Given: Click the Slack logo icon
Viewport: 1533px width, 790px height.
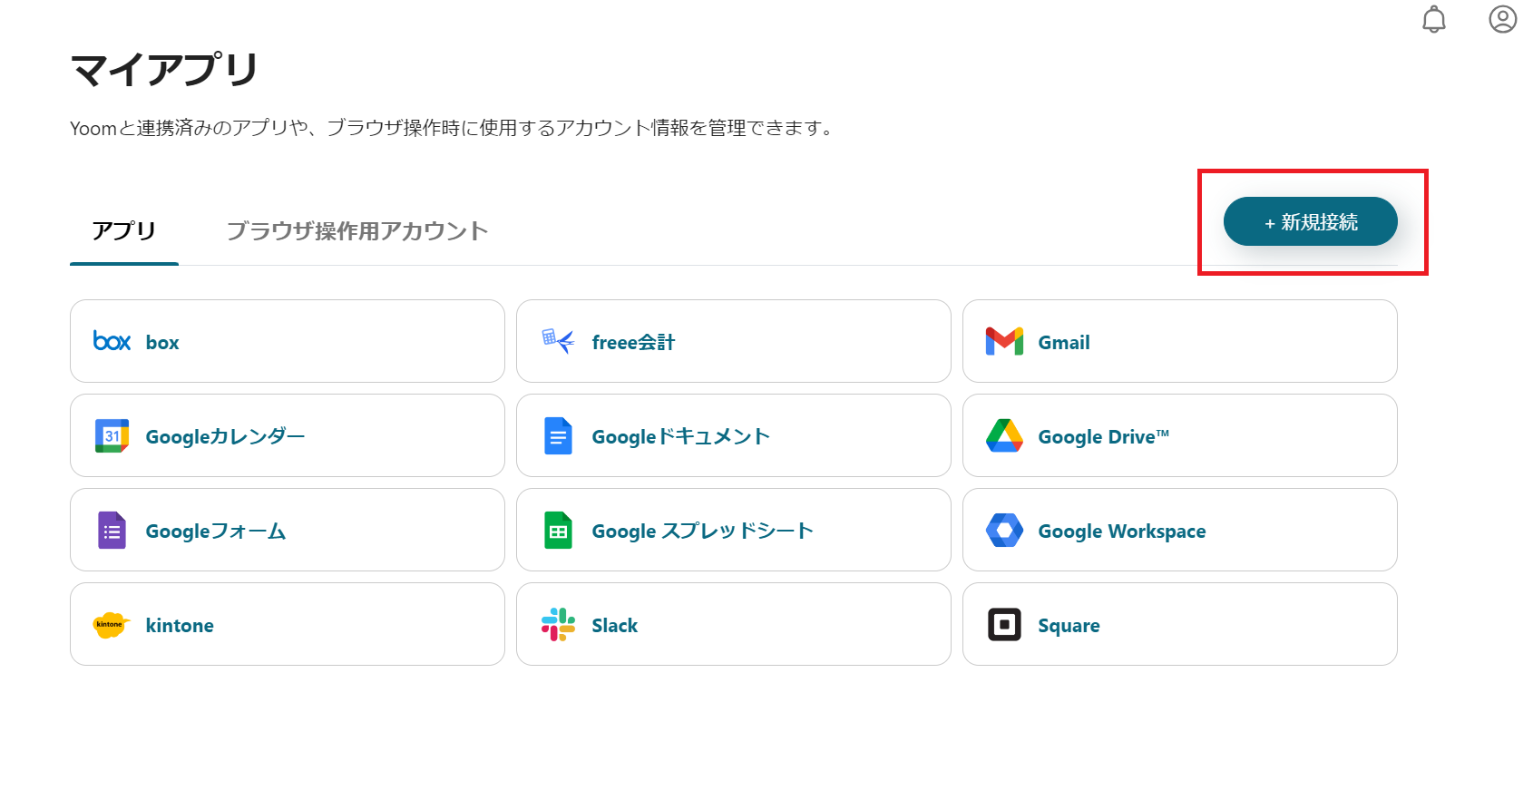Looking at the screenshot, I should point(558,624).
